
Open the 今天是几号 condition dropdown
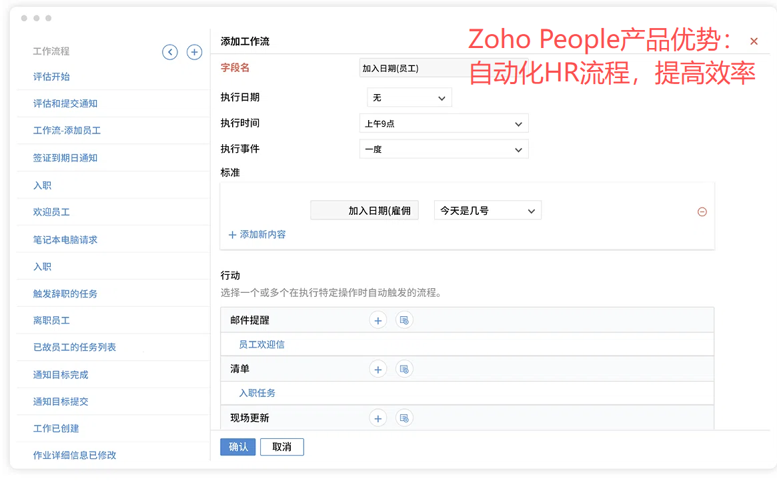tap(488, 210)
